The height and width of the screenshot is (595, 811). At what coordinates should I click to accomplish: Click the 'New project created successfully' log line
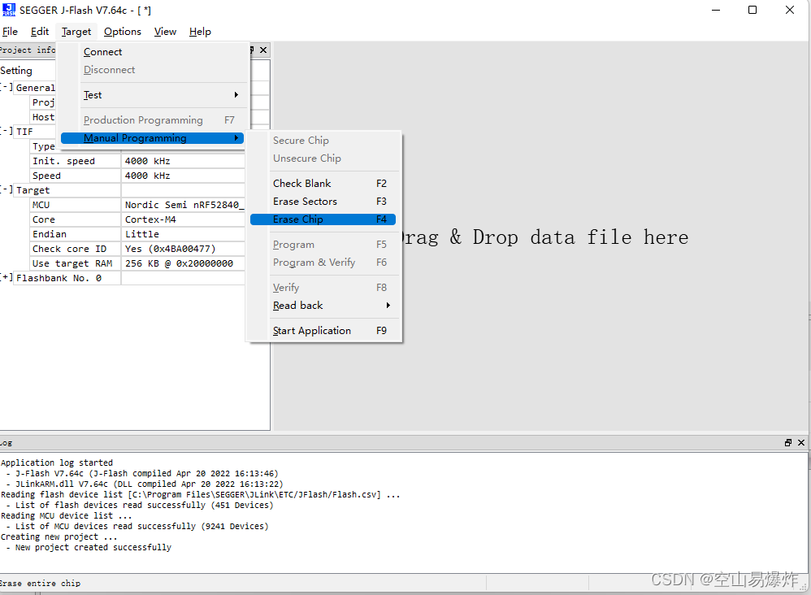tap(93, 547)
